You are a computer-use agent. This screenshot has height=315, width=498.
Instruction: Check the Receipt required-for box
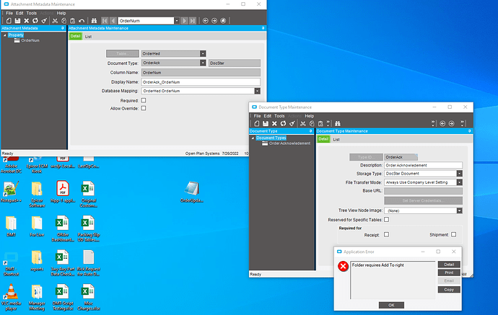coord(387,234)
